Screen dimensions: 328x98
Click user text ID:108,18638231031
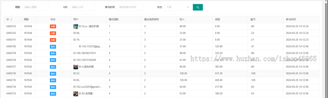point(84,53)
